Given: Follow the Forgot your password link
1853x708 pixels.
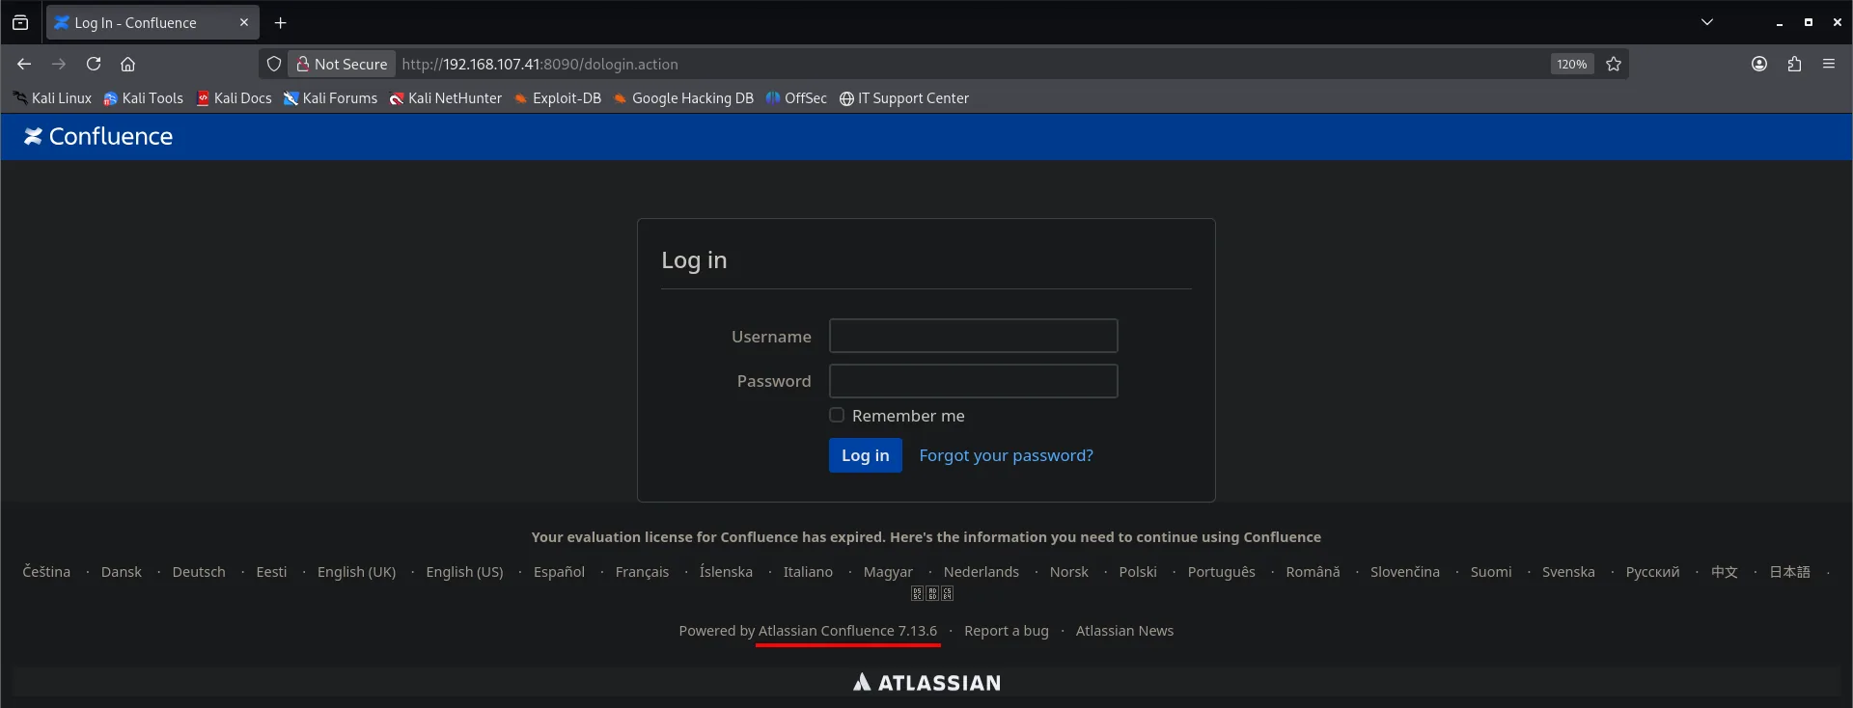Looking at the screenshot, I should [x=1007, y=455].
